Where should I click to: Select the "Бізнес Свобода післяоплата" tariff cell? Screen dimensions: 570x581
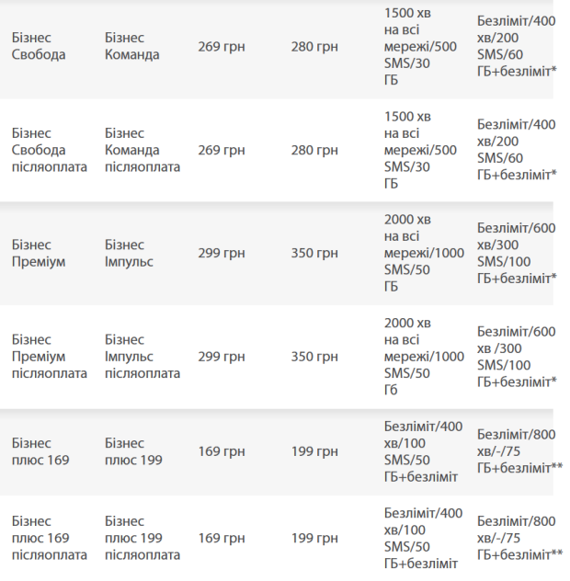[50, 150]
